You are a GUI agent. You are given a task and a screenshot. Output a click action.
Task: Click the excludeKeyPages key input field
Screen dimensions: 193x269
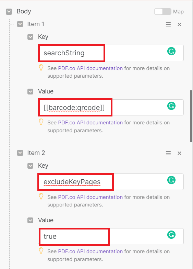coord(111,182)
